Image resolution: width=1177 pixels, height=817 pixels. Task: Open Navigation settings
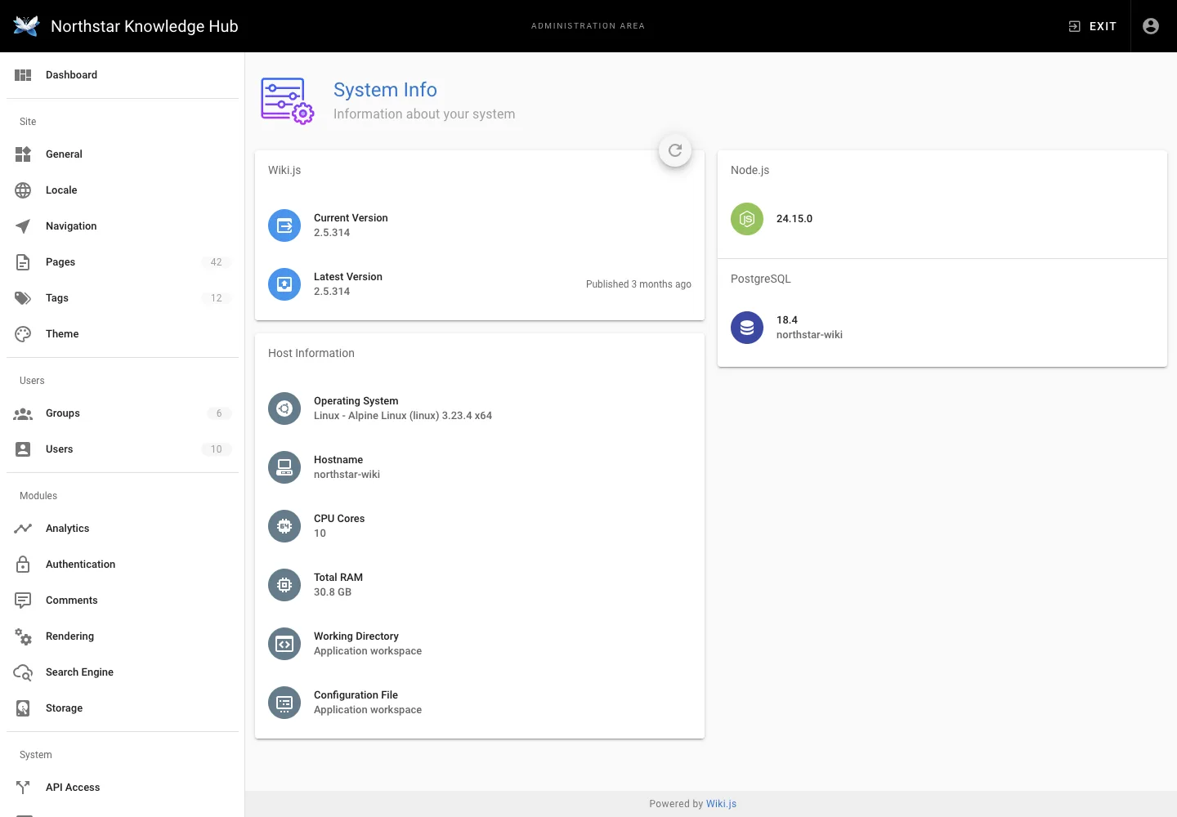123,226
